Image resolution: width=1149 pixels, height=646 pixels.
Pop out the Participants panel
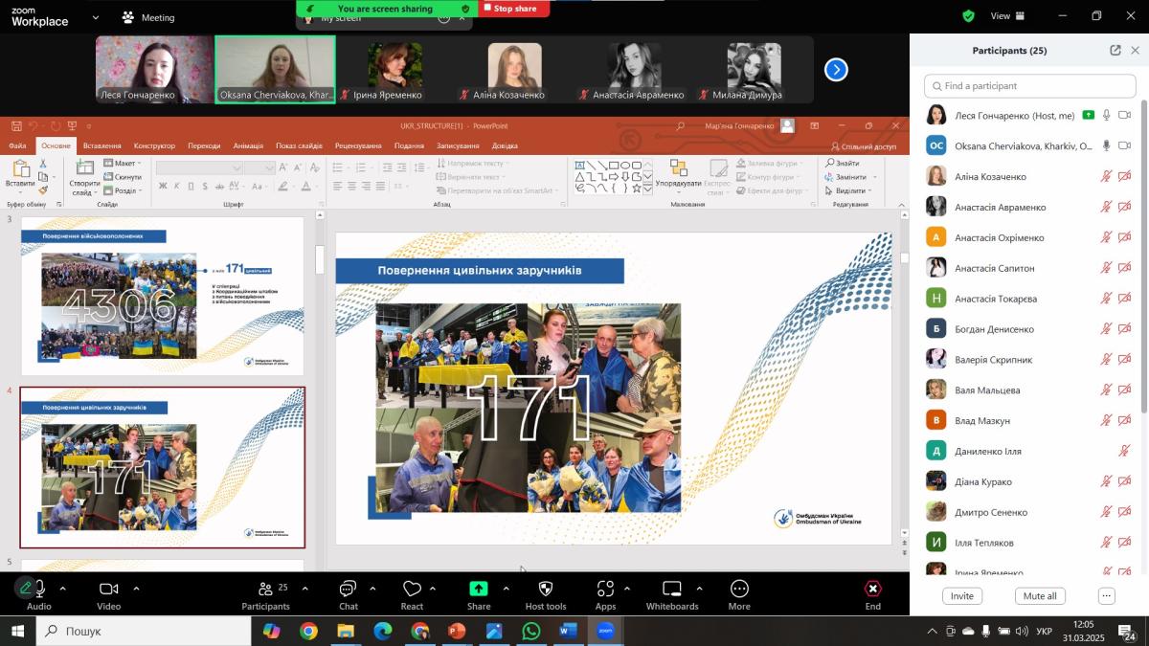click(1115, 51)
